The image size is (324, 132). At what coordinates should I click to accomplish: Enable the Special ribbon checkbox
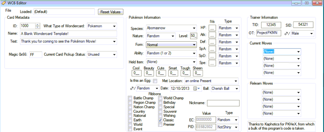pos(160,107)
